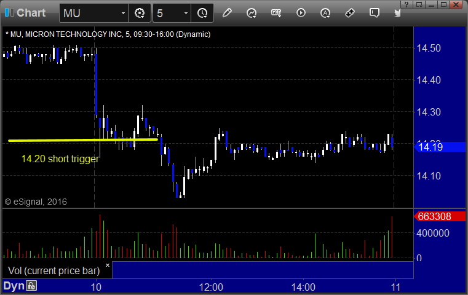Select the pencil drawing tool
Image resolution: width=468 pixels, height=295 pixels.
coord(227,13)
